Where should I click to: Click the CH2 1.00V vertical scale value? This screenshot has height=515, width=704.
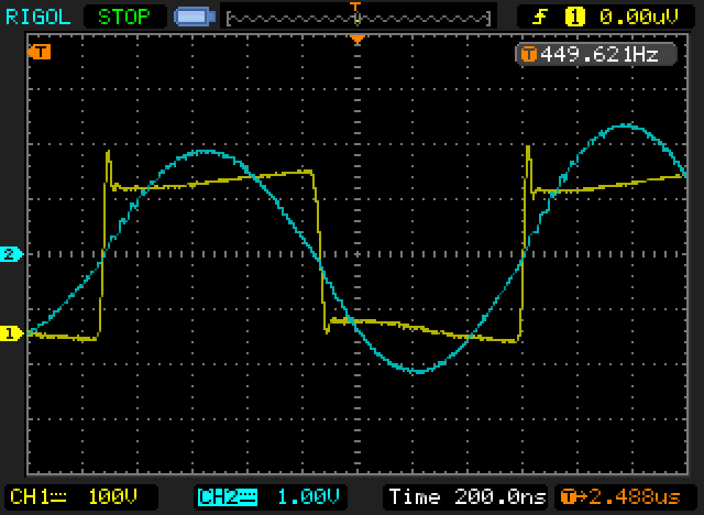click(x=308, y=497)
